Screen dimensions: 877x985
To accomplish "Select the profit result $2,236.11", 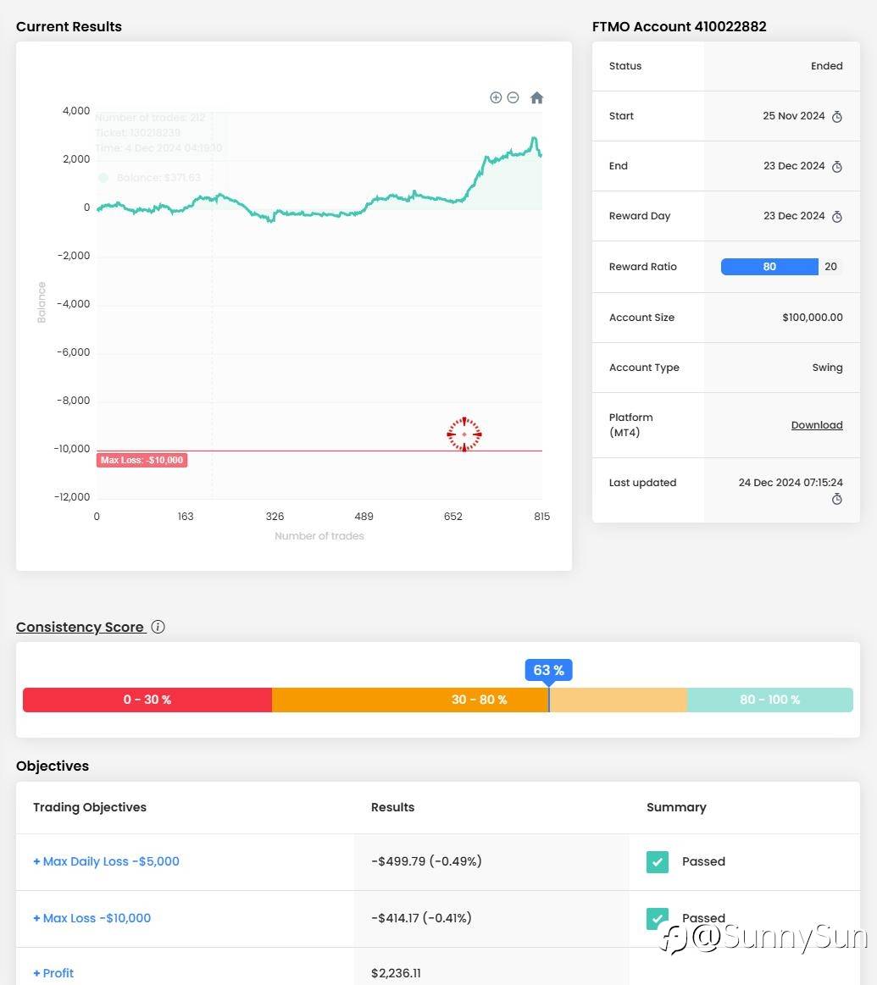I will (396, 973).
